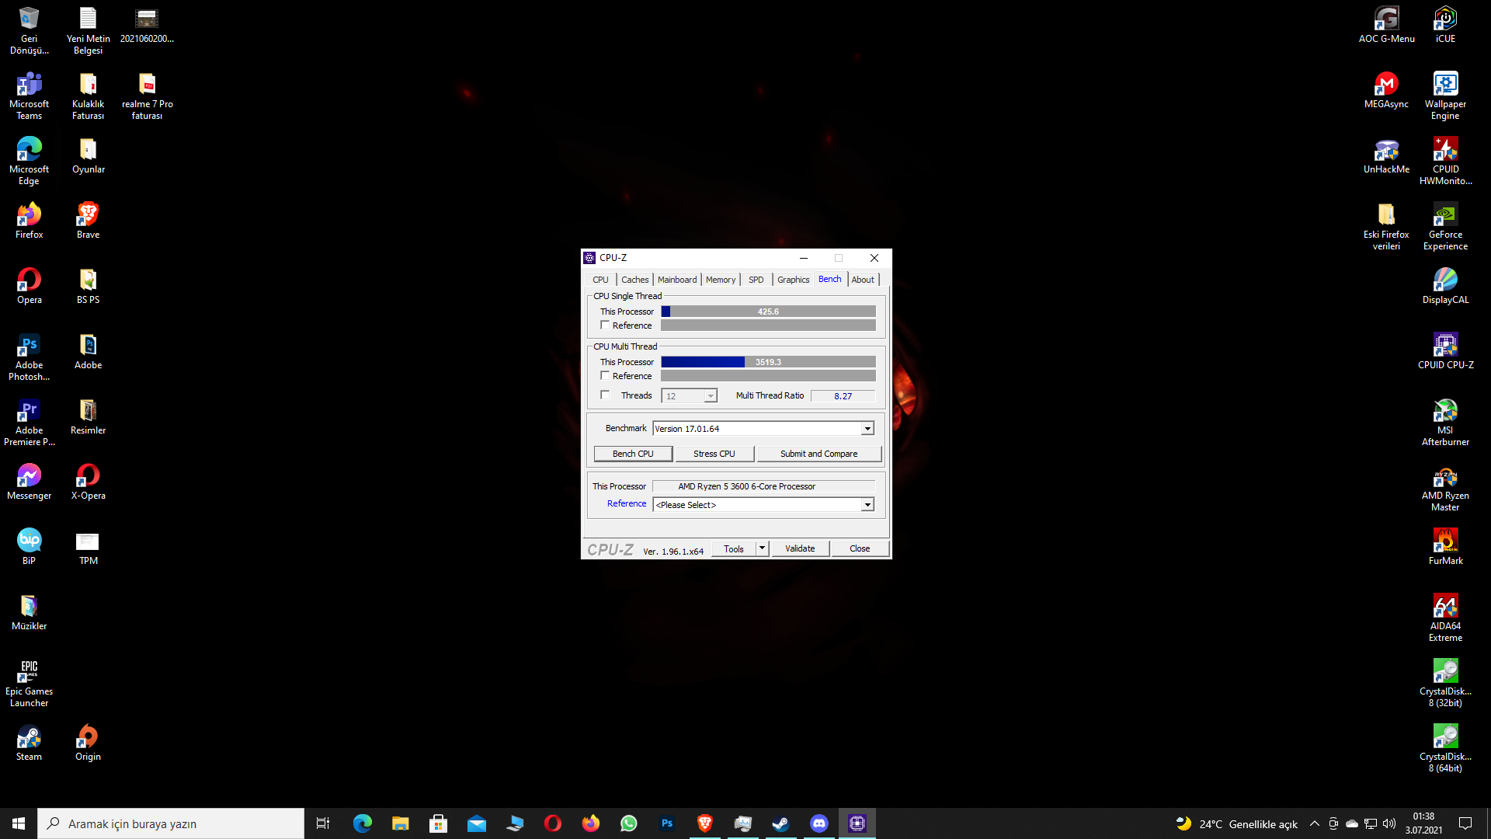Tick the Threads checkbox

(x=605, y=395)
